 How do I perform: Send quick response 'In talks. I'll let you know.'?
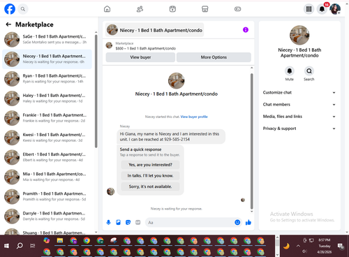pos(150,175)
